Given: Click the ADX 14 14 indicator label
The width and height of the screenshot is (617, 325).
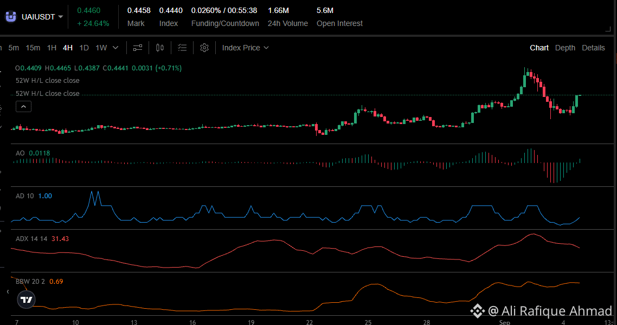Looking at the screenshot, I should pyautogui.click(x=31, y=239).
